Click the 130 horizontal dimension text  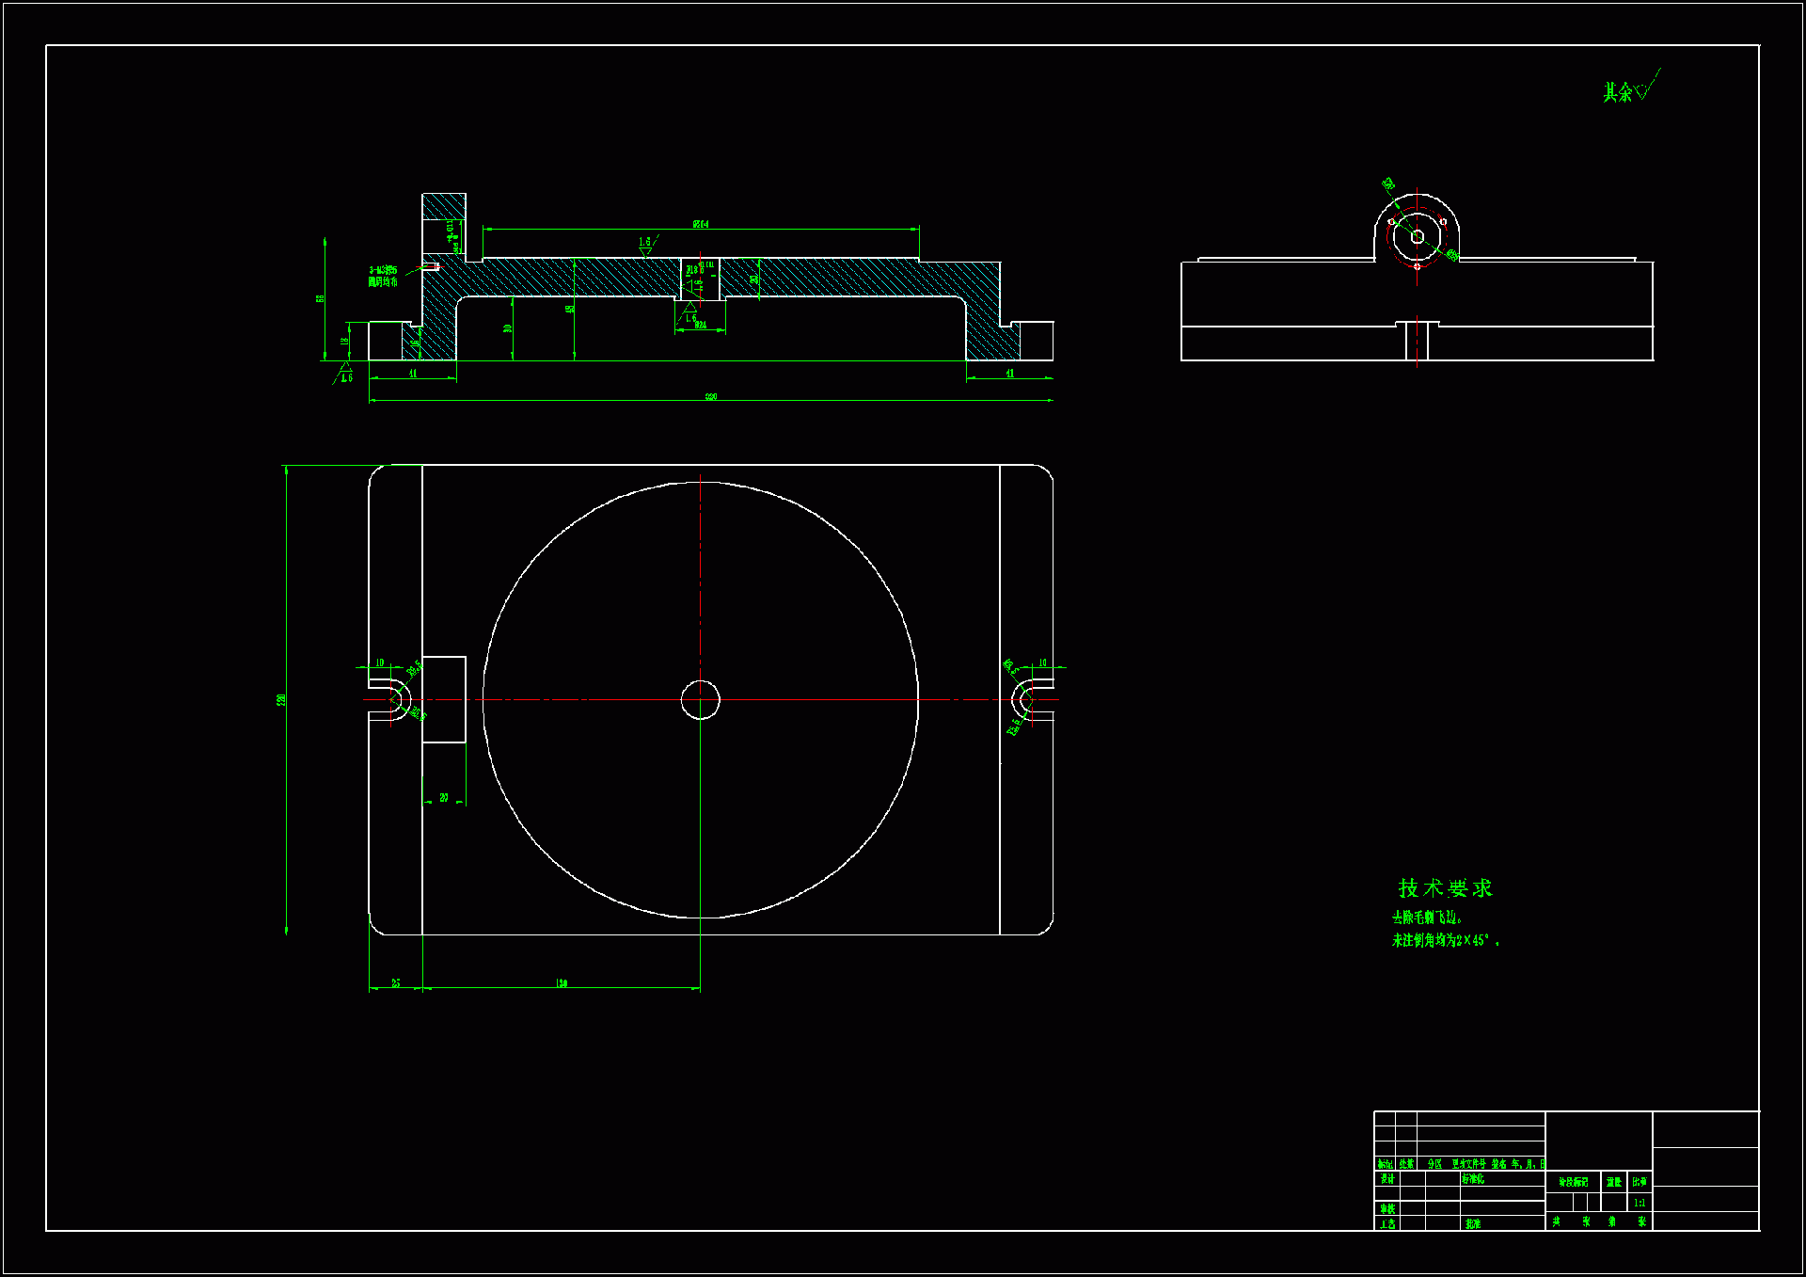[x=562, y=983]
